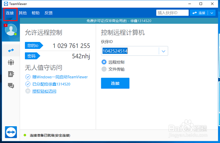Click the large blue 连接 button

tap(115, 83)
